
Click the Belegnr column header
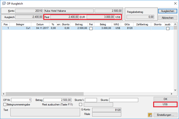tap(20, 24)
